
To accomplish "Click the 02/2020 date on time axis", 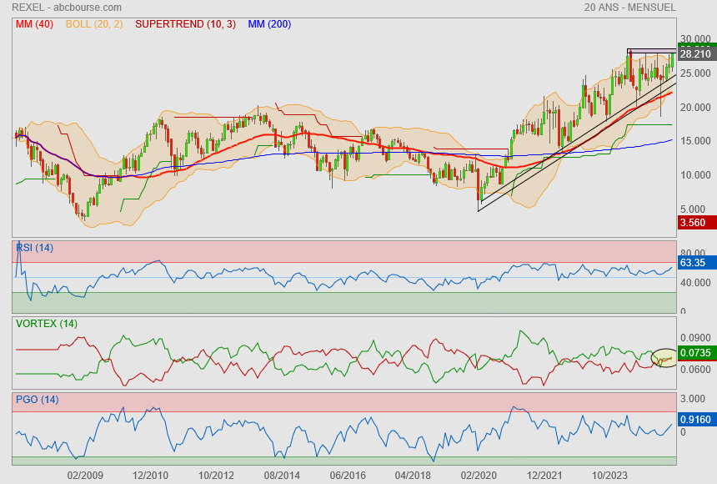I will [479, 475].
